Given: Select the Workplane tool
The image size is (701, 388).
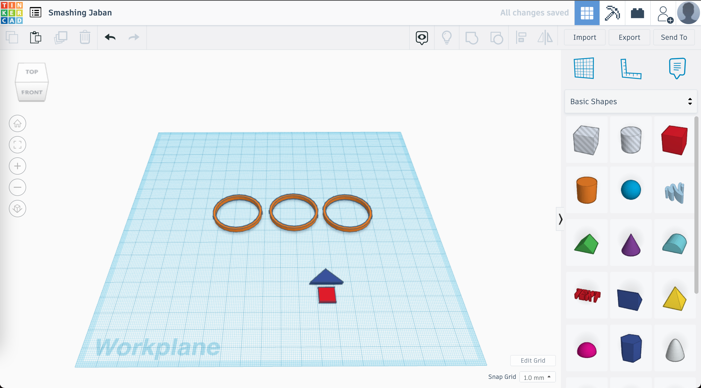Looking at the screenshot, I should tap(584, 68).
